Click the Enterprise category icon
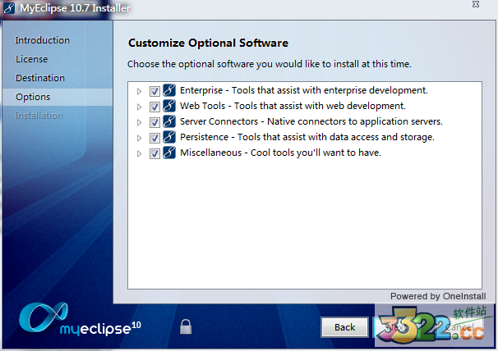Screen dimensions: 498x351 (x=169, y=91)
